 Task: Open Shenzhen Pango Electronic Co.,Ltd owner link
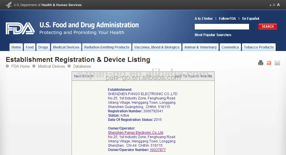135,133
